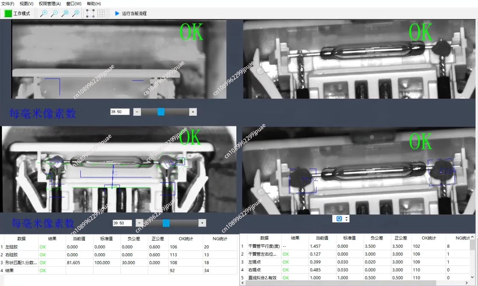Image resolution: width=478 pixels, height=286 pixels.
Task: Open the 帮助(H) menu
Action: coord(94,3)
